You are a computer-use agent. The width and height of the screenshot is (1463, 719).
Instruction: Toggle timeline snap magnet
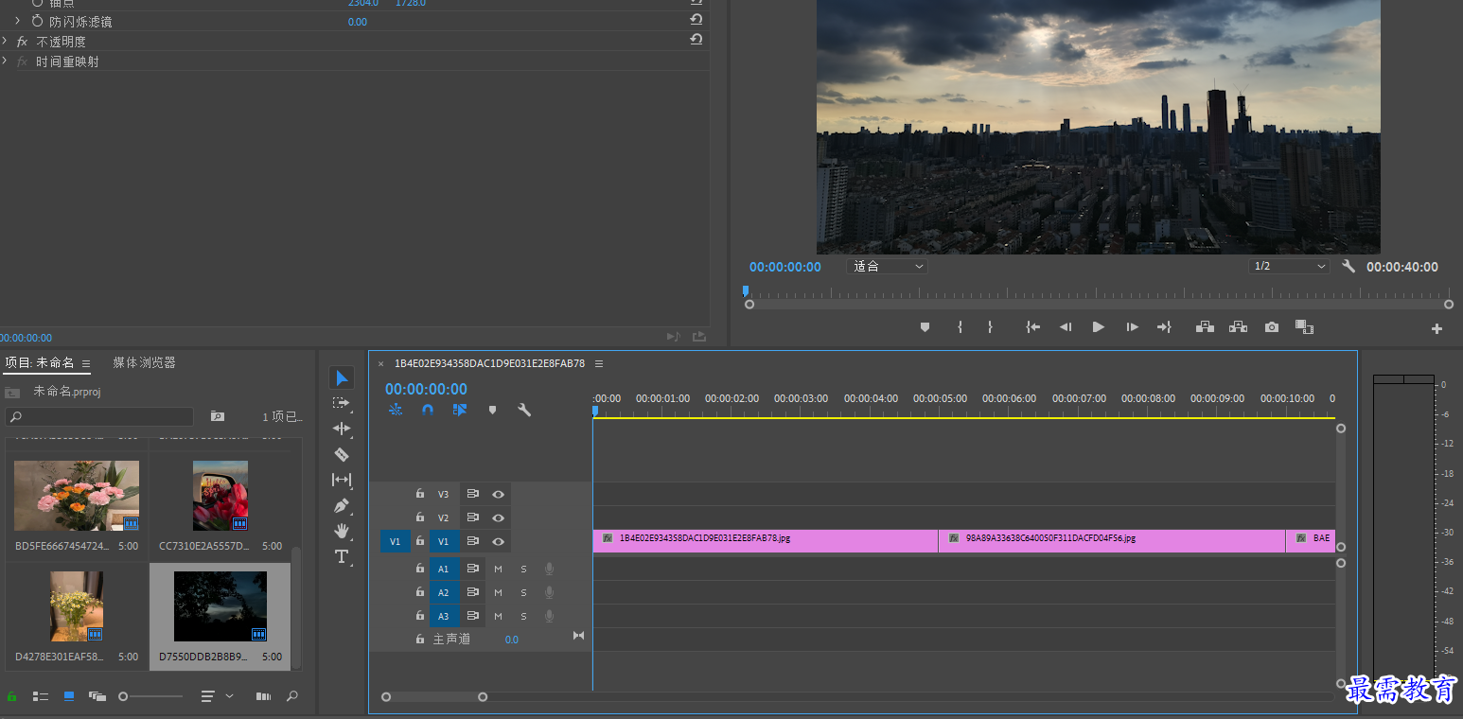coord(428,410)
